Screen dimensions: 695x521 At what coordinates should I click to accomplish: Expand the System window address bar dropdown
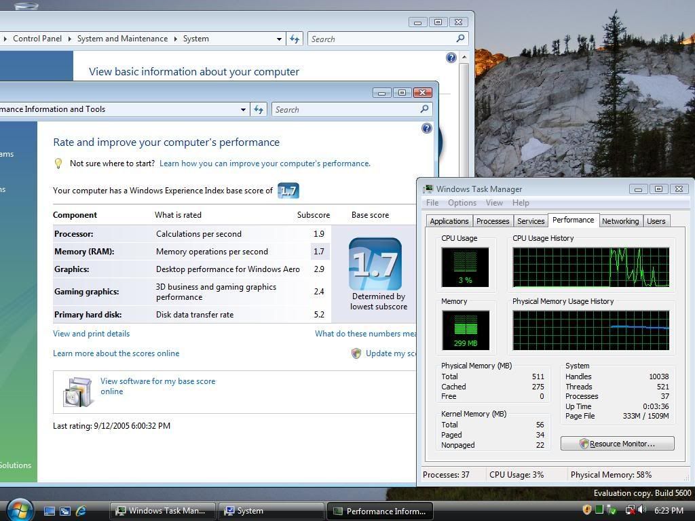pyautogui.click(x=278, y=39)
